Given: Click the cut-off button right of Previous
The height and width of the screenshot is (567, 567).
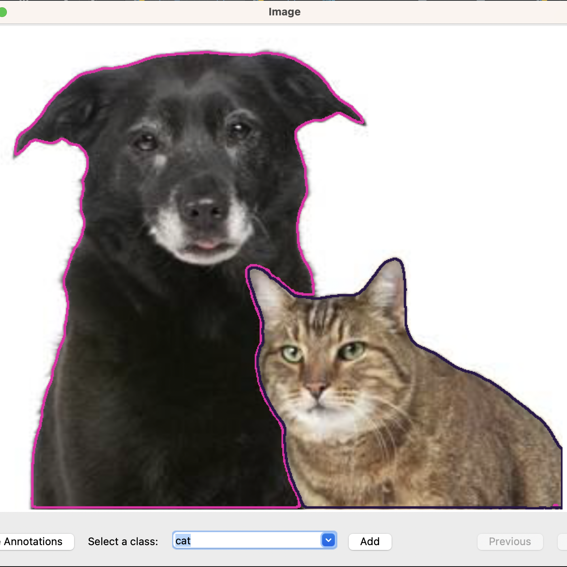Looking at the screenshot, I should click(562, 541).
